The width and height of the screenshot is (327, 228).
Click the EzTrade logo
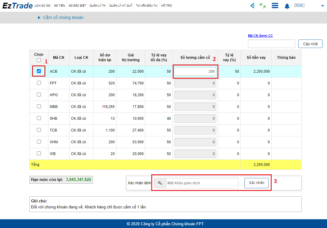pyautogui.click(x=18, y=6)
